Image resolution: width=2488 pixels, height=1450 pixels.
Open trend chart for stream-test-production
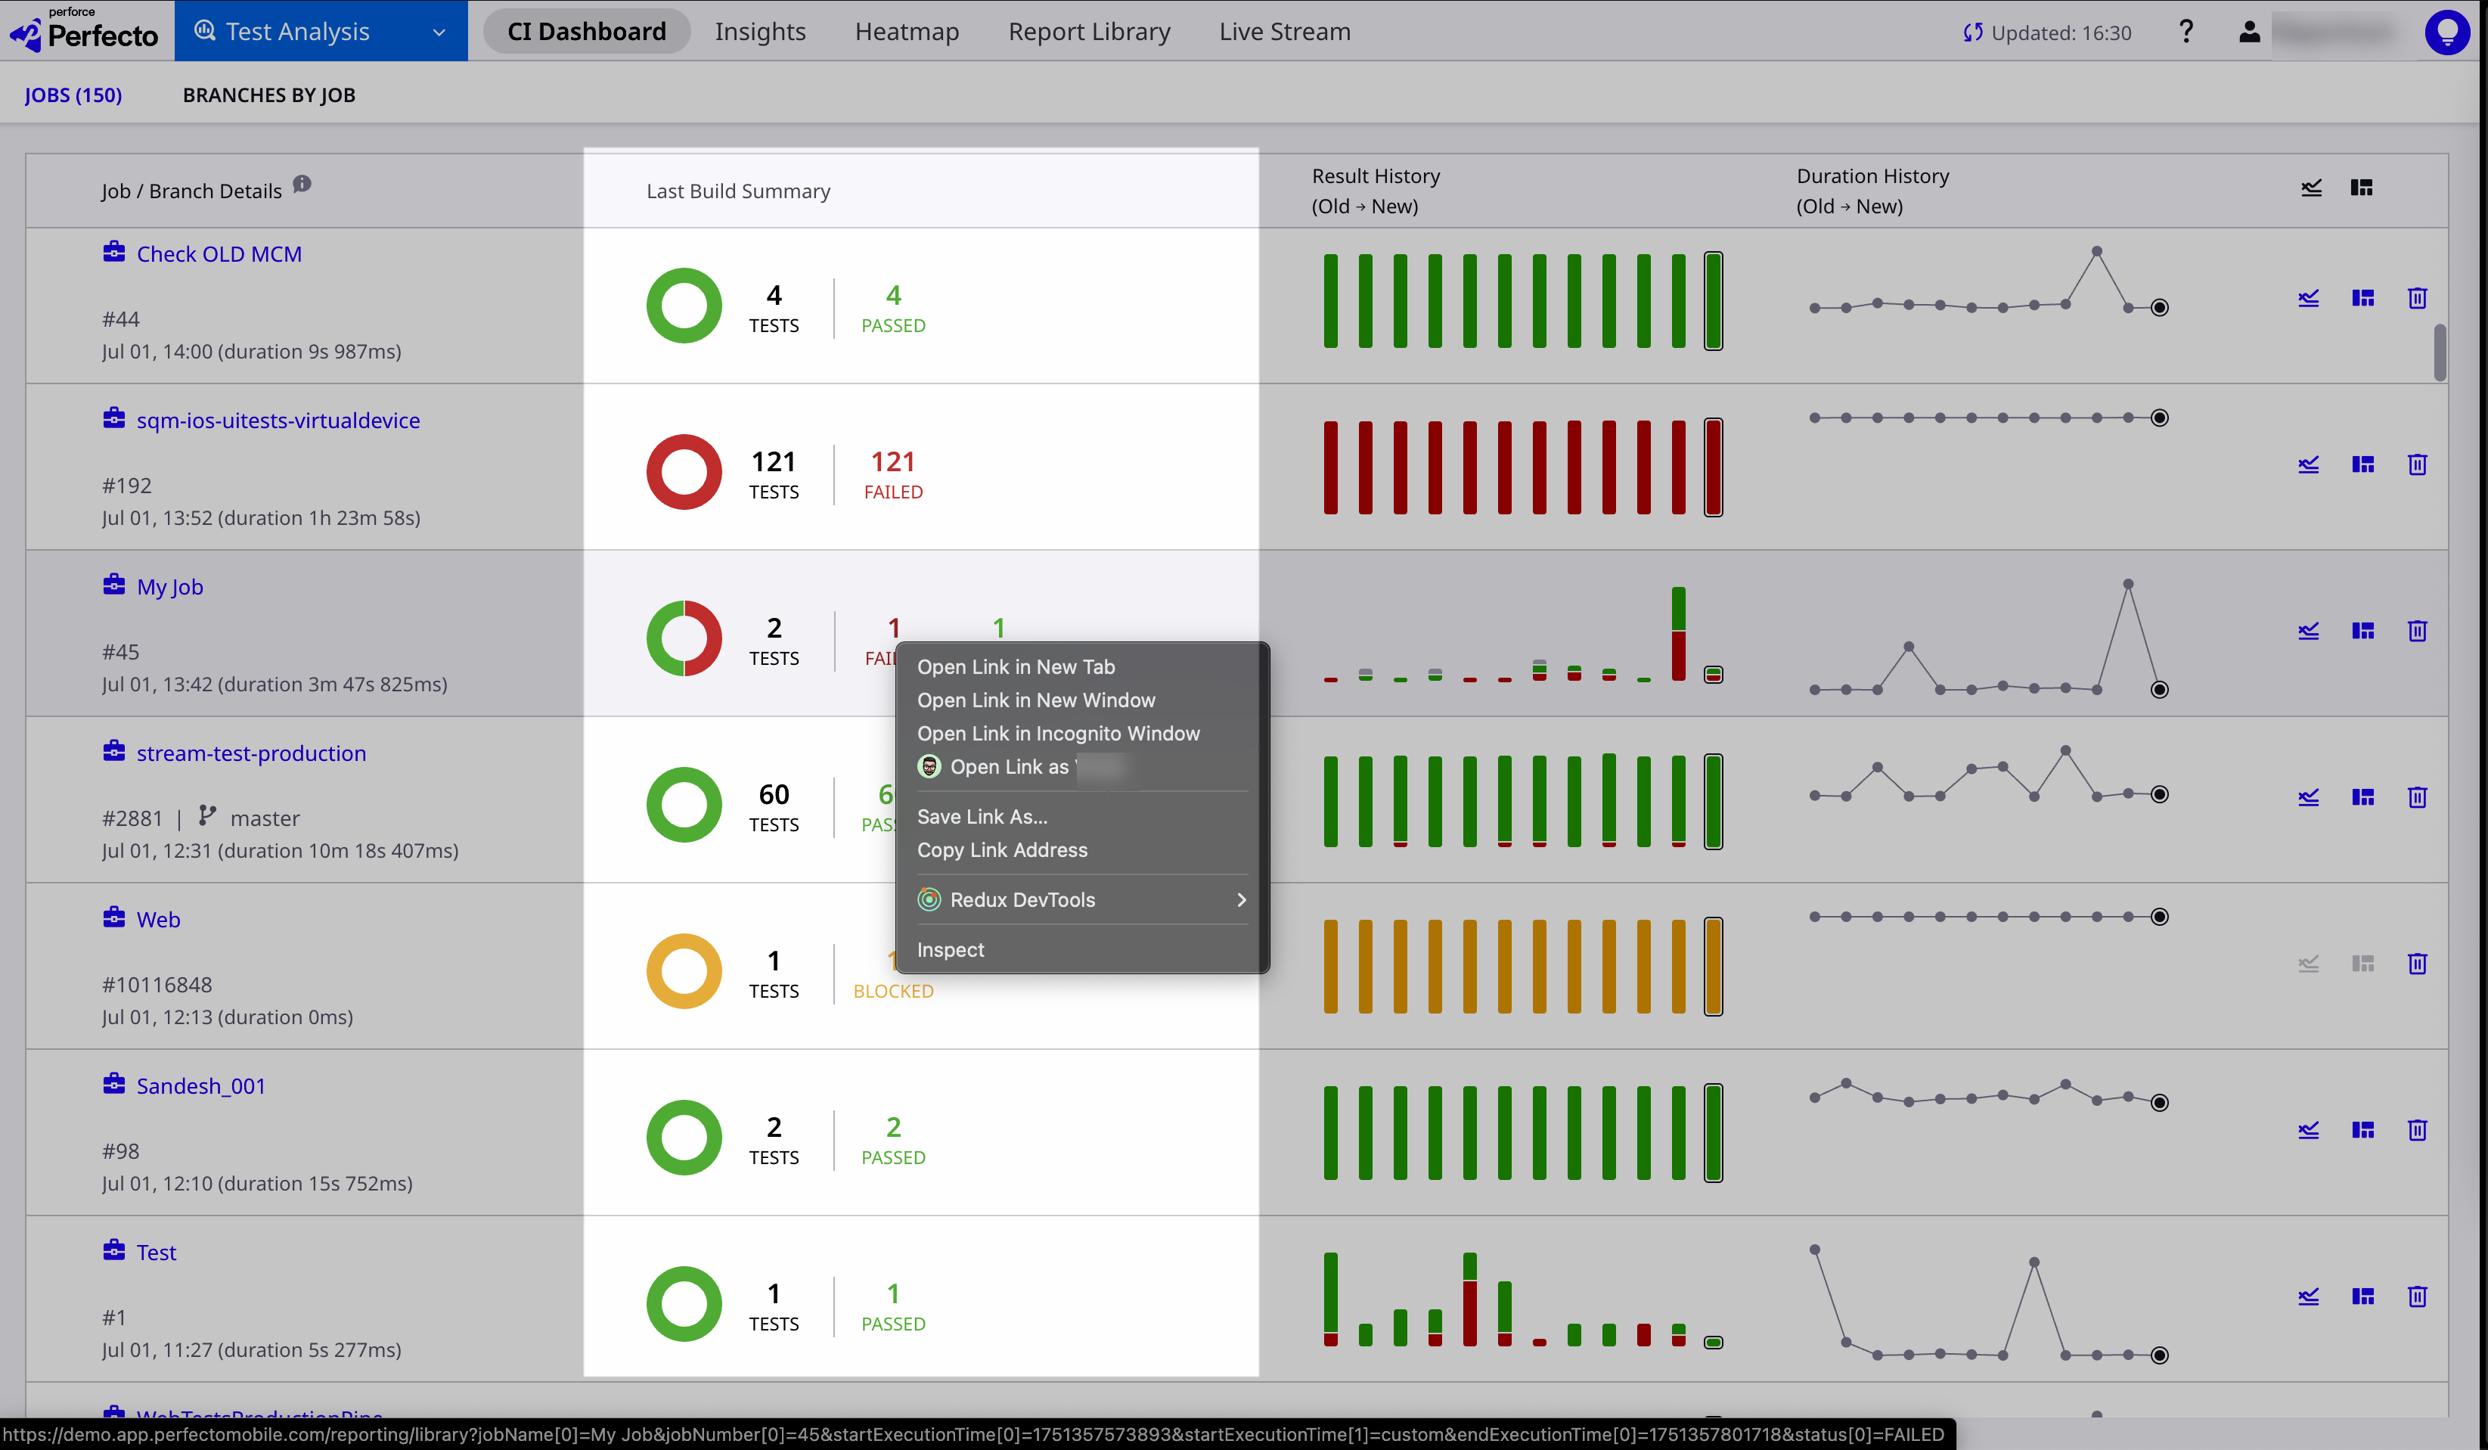(2308, 797)
